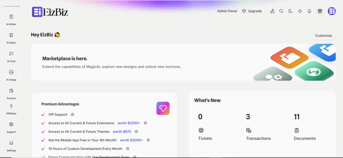Open Finance section in the sidebar
Screen dimensions: 343x158
(11, 91)
